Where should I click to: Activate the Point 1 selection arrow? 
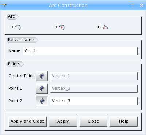(x=42, y=89)
